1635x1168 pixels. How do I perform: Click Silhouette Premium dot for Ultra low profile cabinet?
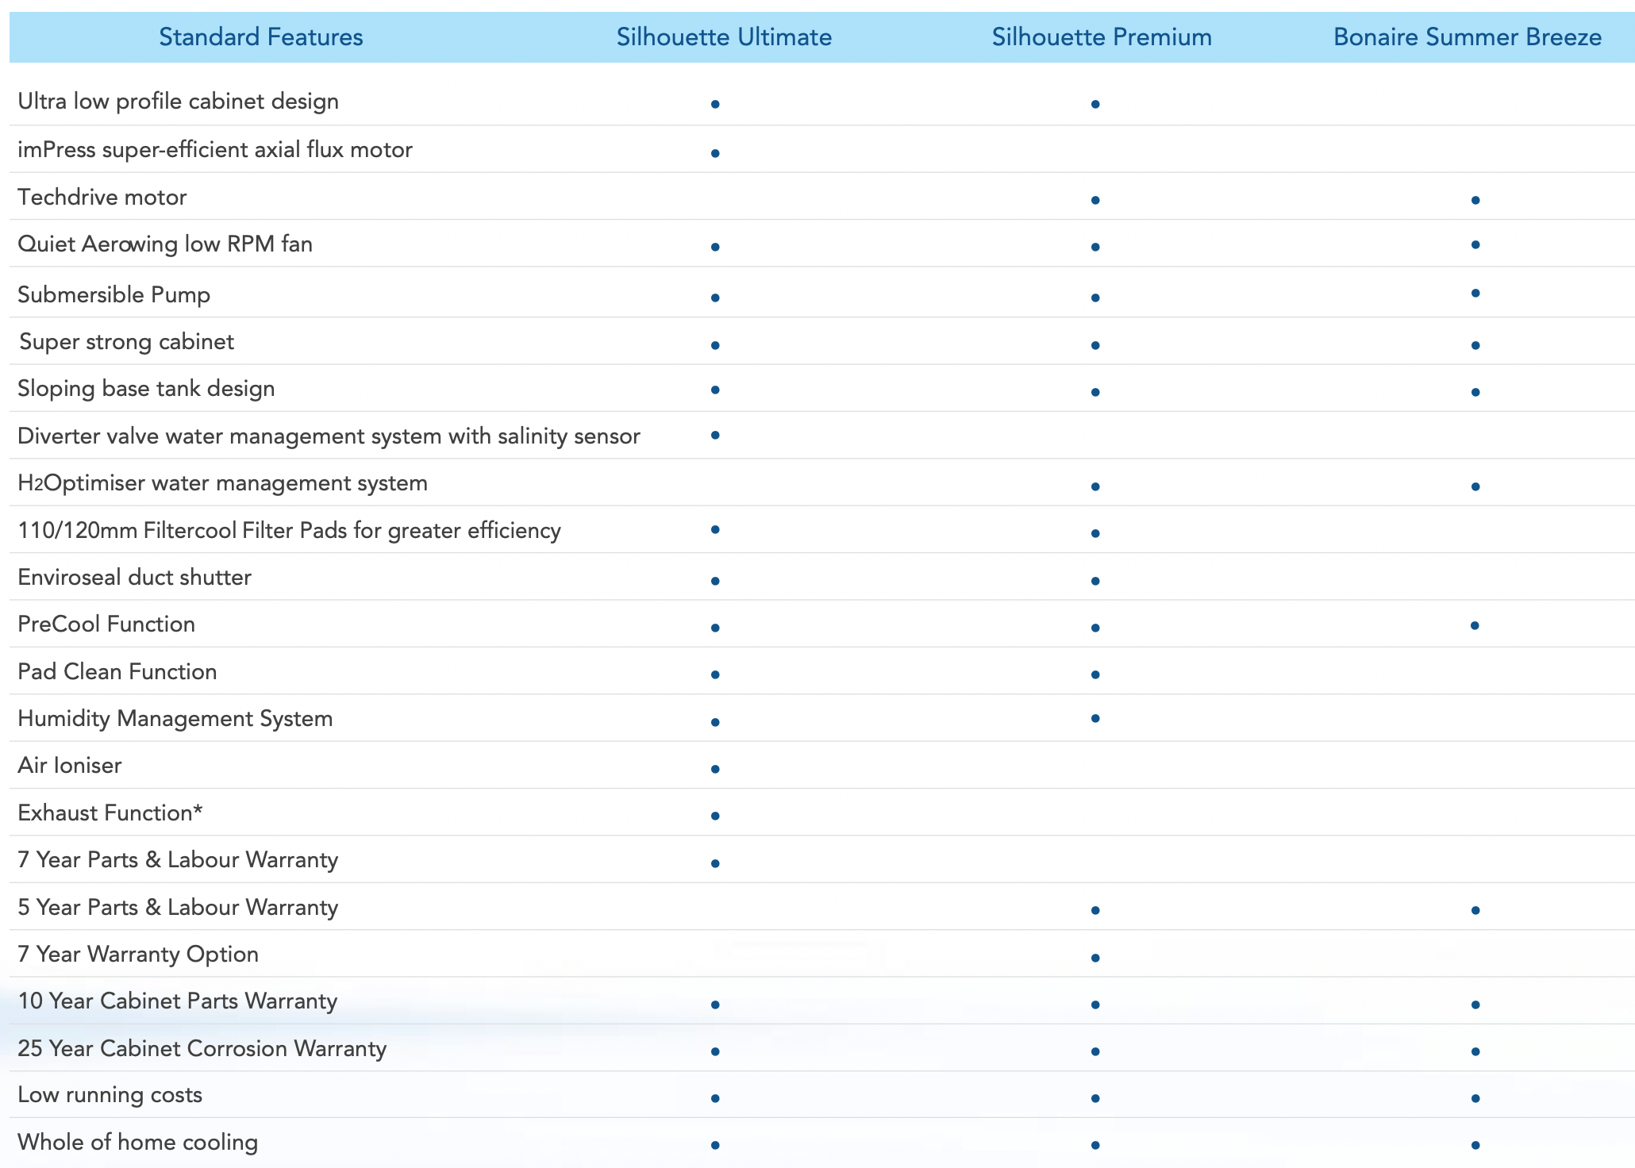coord(1095,104)
